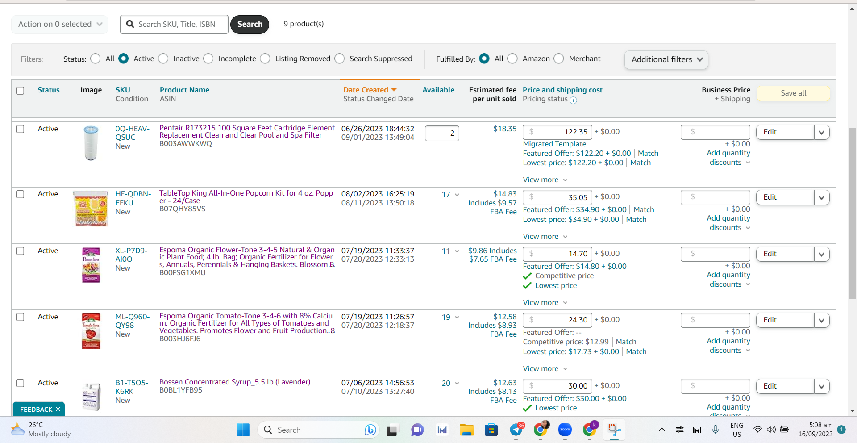Open Telegram icon in the taskbar
This screenshot has height=443, width=857.
point(517,430)
